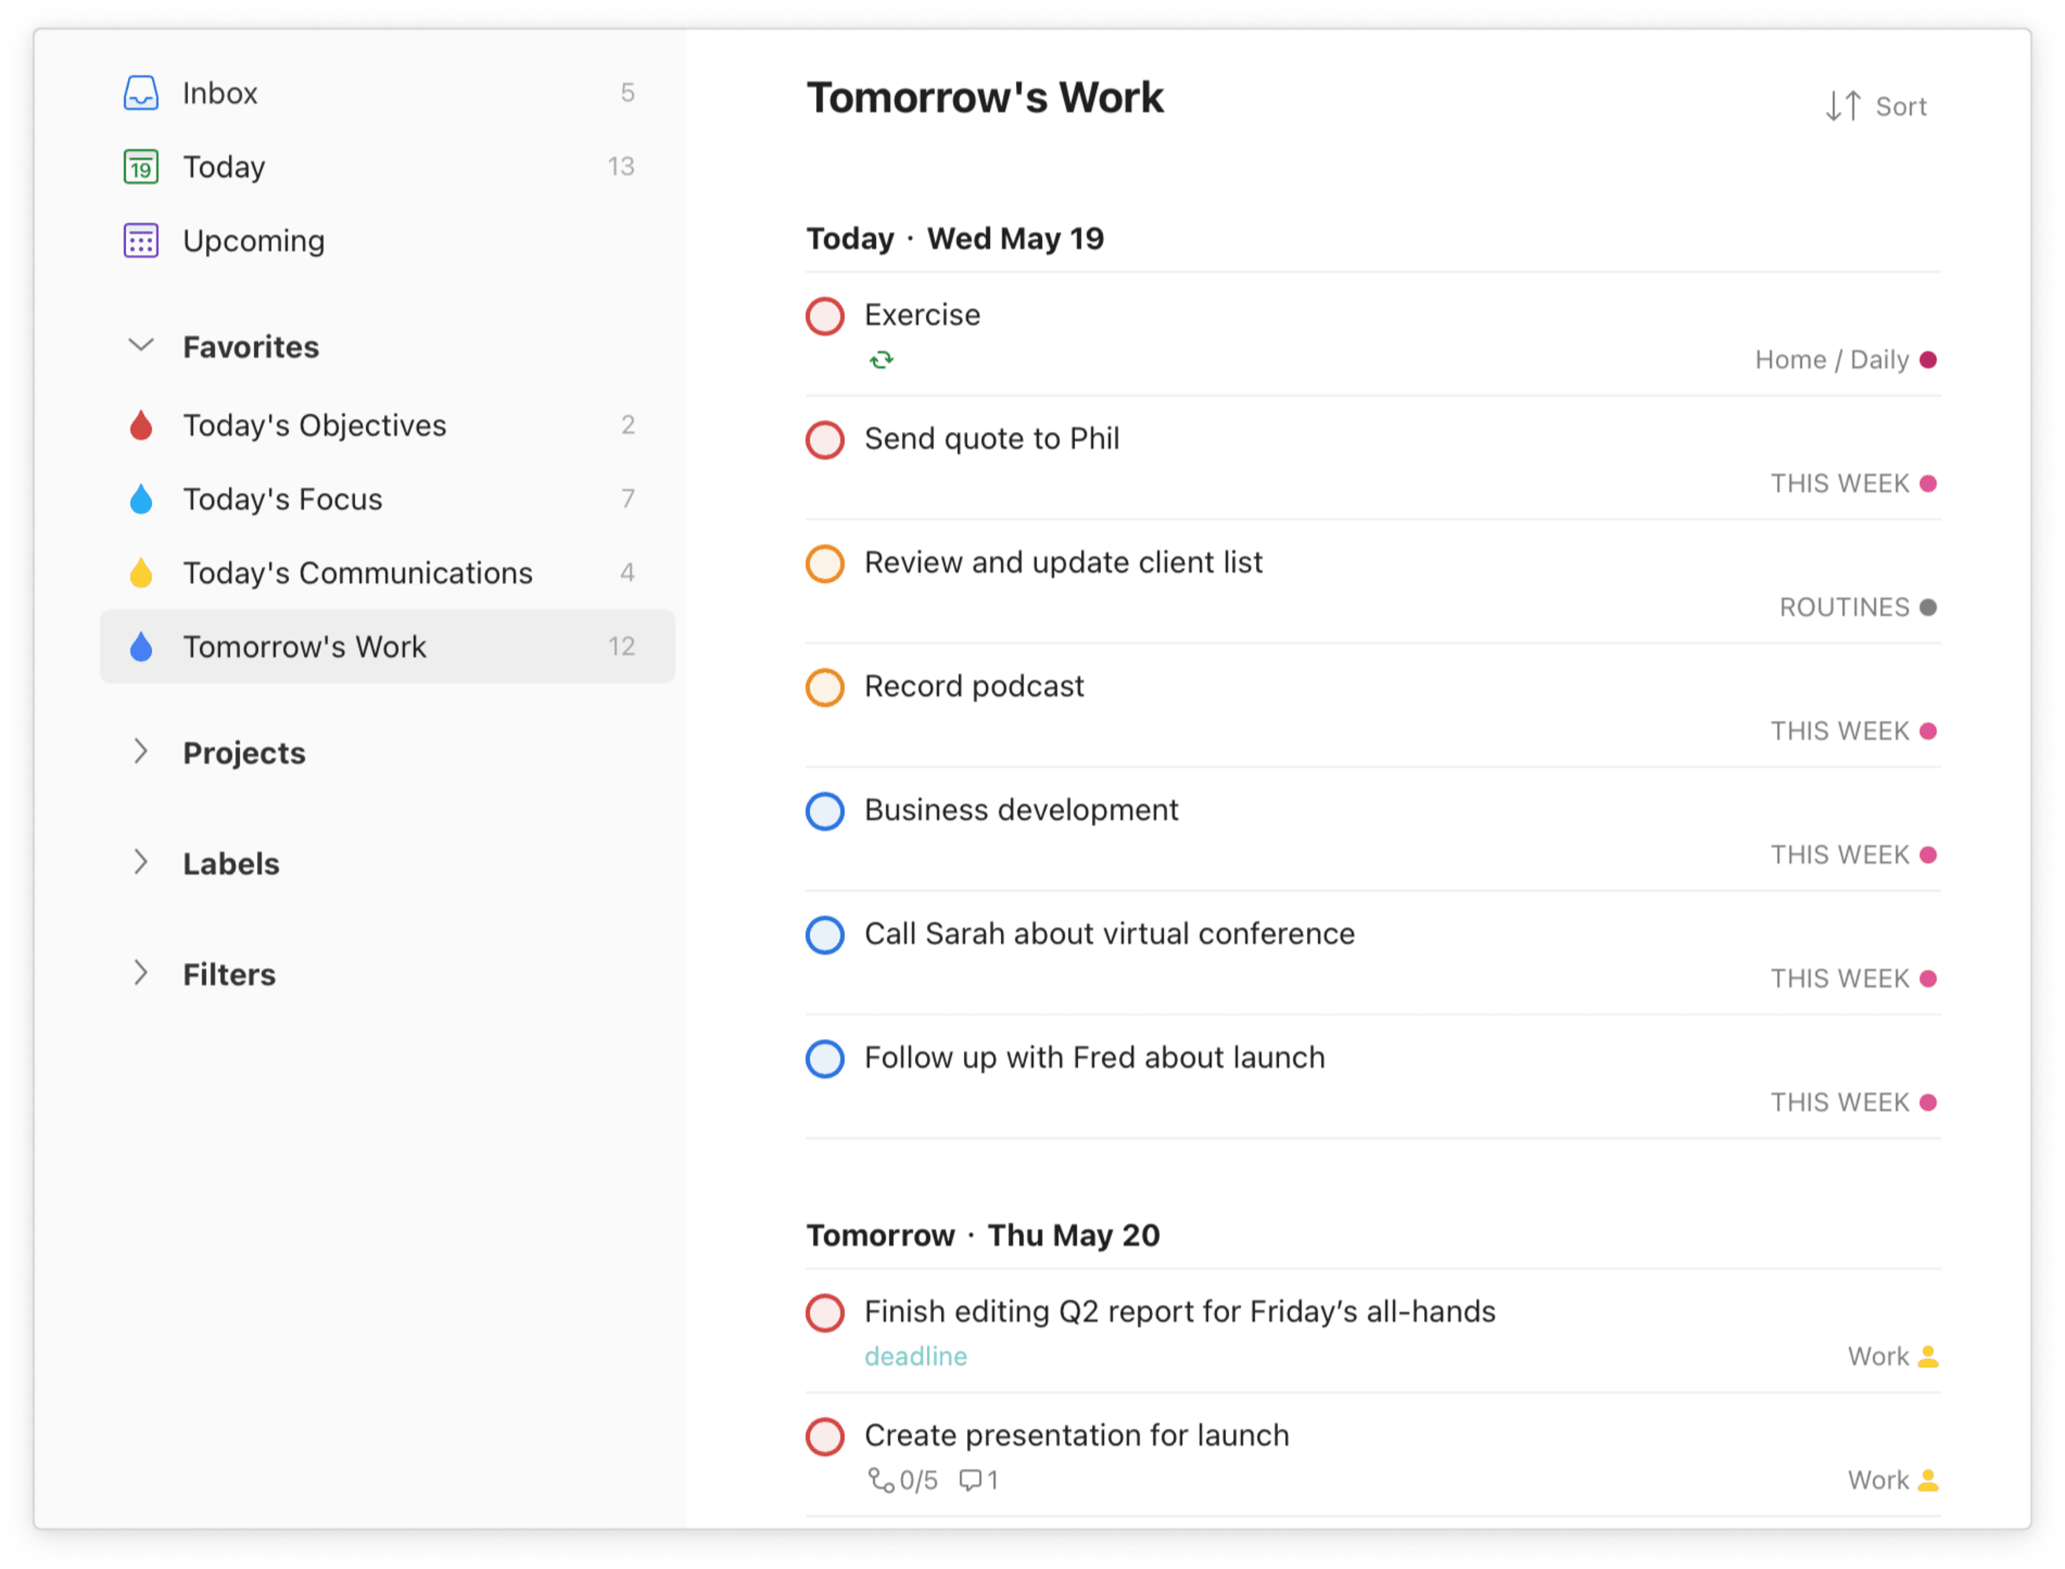2065x1569 pixels.
Task: Click the red drop icon beside Today's Objectives
Action: [141, 425]
